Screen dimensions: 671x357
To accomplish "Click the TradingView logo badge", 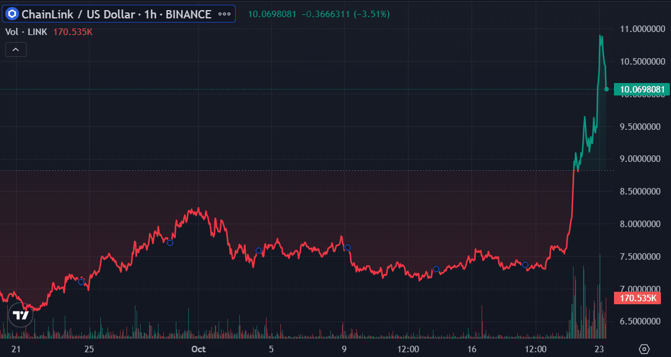I will (x=21, y=315).
